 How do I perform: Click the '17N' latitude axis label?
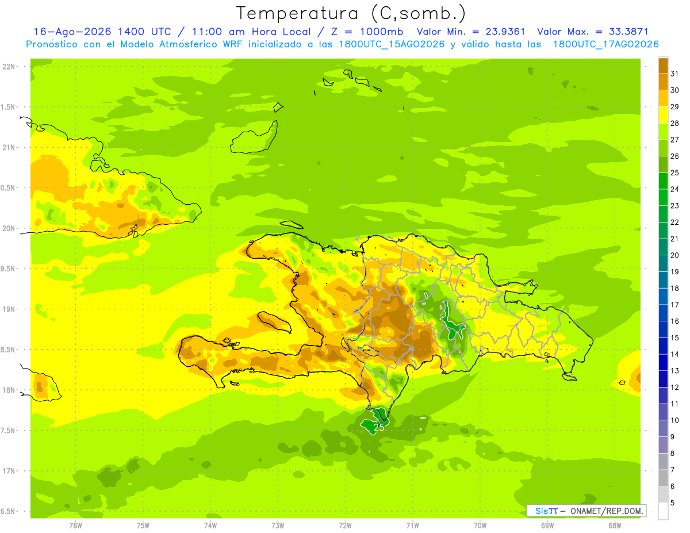[x=10, y=471]
